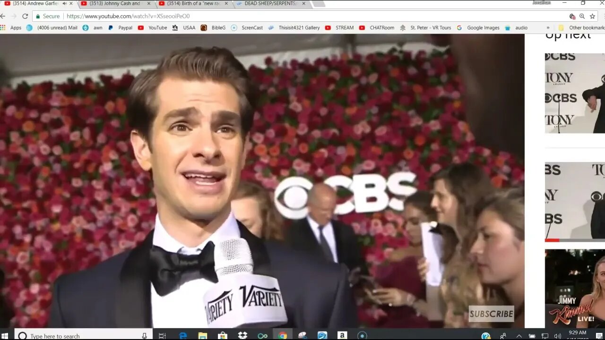This screenshot has height=340, width=605.
Task: Open the awn bookmark
Action: click(x=93, y=28)
